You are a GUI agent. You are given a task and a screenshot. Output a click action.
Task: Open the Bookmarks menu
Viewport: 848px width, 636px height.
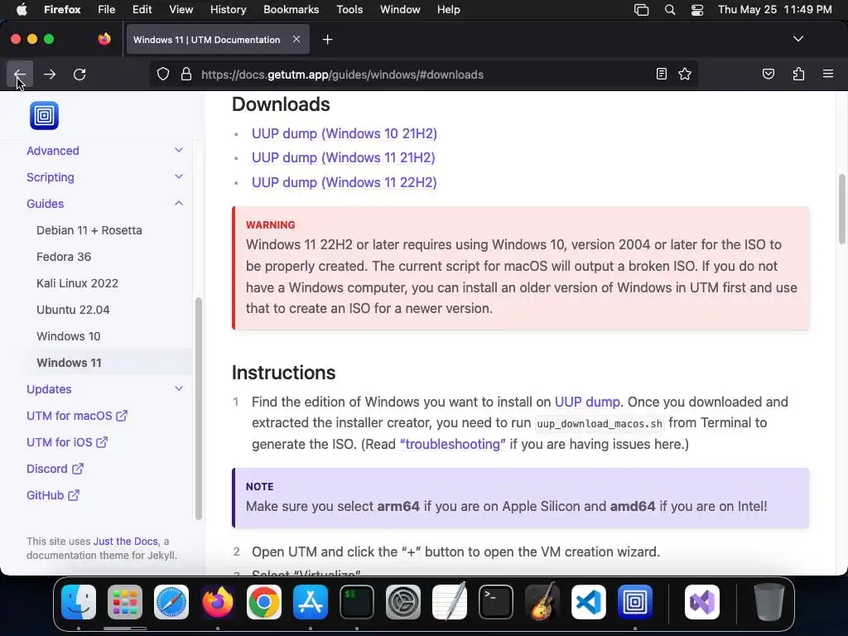pos(291,10)
